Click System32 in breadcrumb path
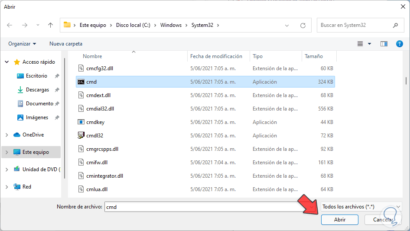Screen dimensions: 410x231 click(202, 25)
